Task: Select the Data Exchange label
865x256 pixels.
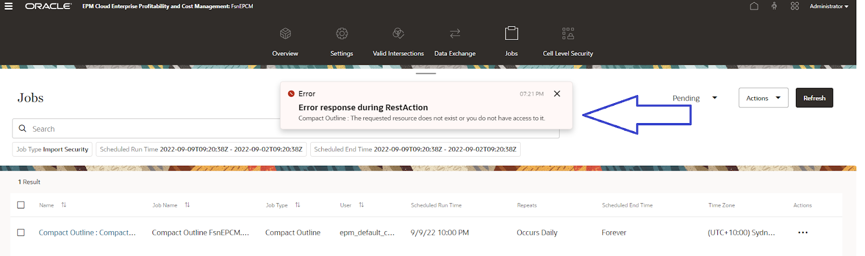Action: click(x=455, y=53)
